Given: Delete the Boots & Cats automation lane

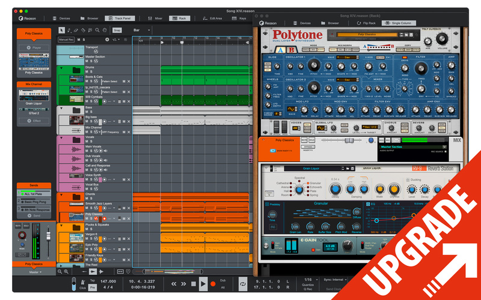Looking at the screenshot, I should tap(129, 82).
